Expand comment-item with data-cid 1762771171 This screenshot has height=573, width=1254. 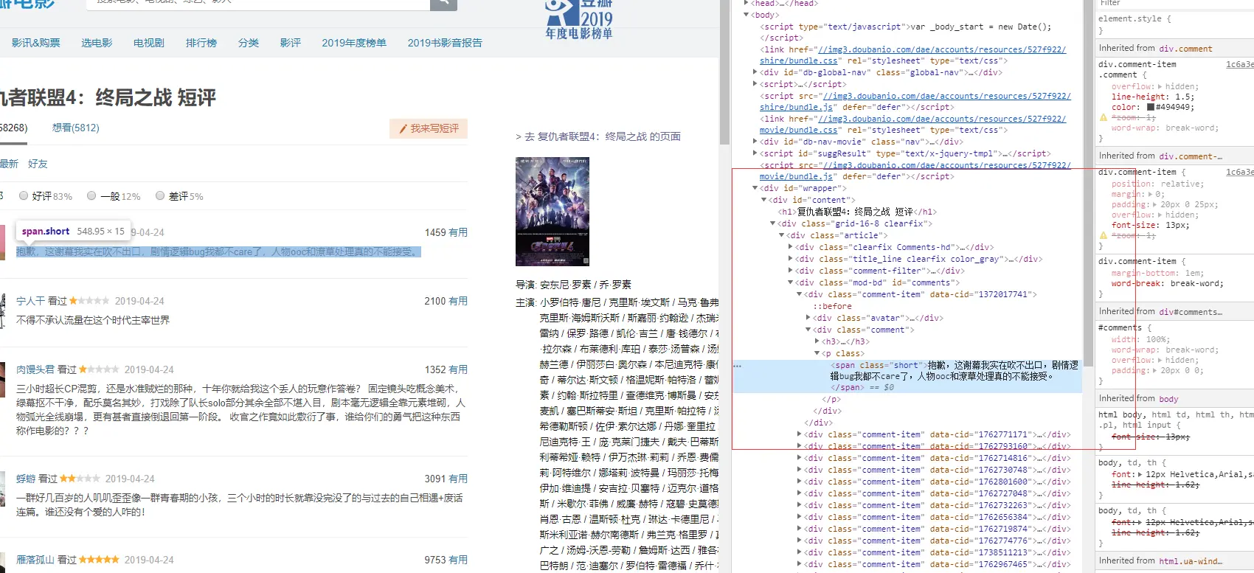coord(799,434)
